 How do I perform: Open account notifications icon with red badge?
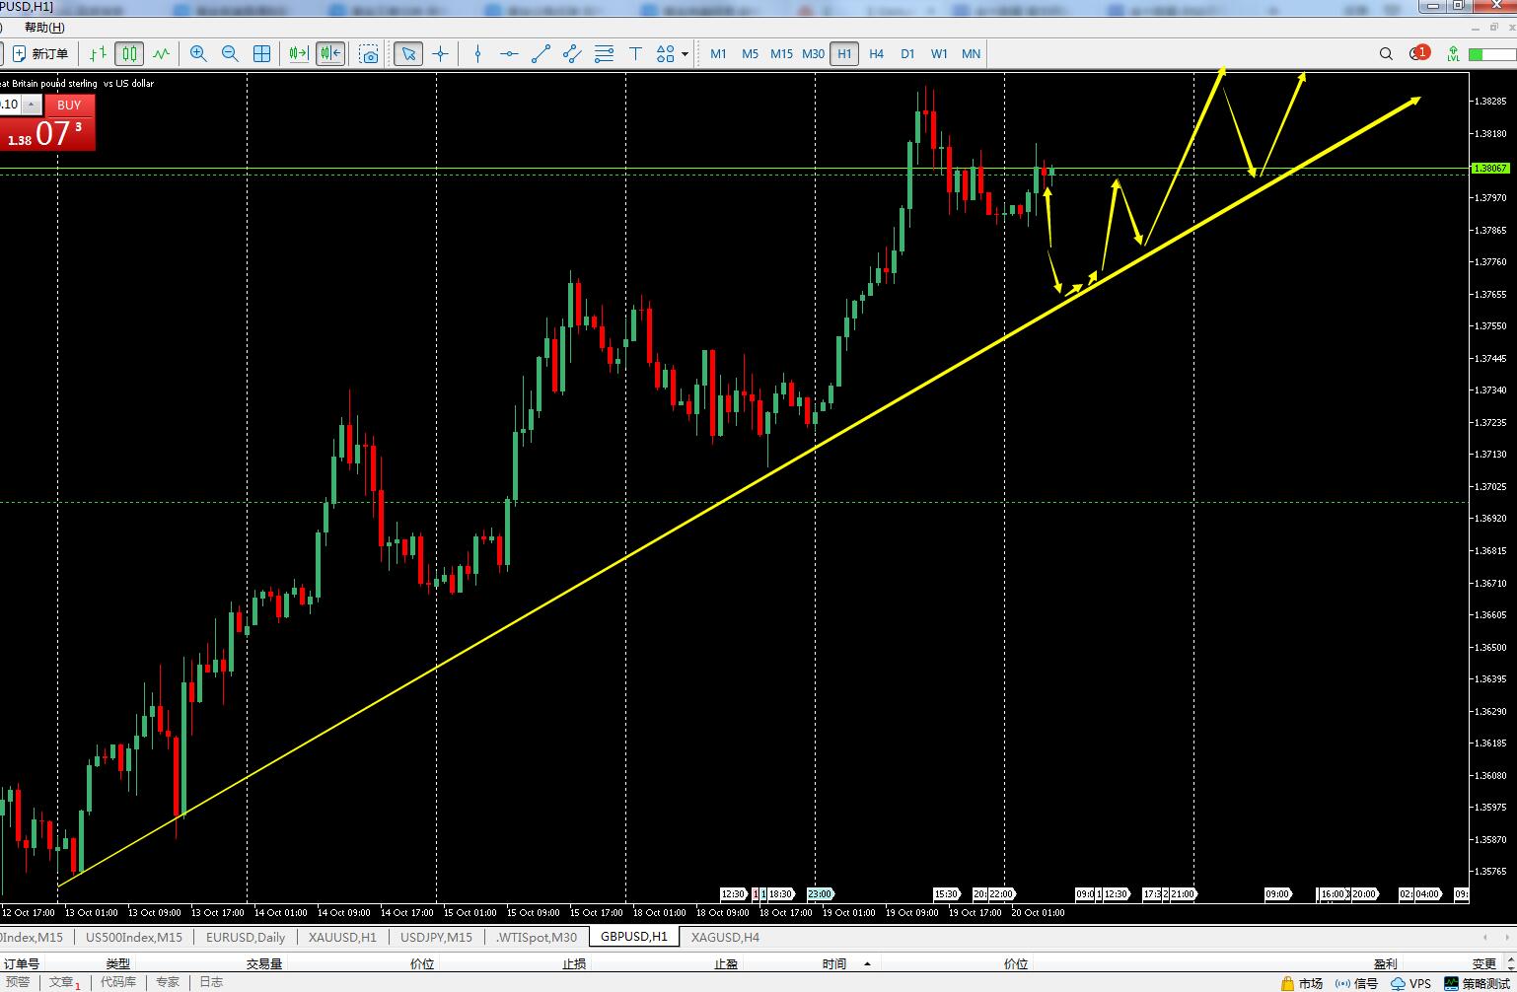point(1419,53)
